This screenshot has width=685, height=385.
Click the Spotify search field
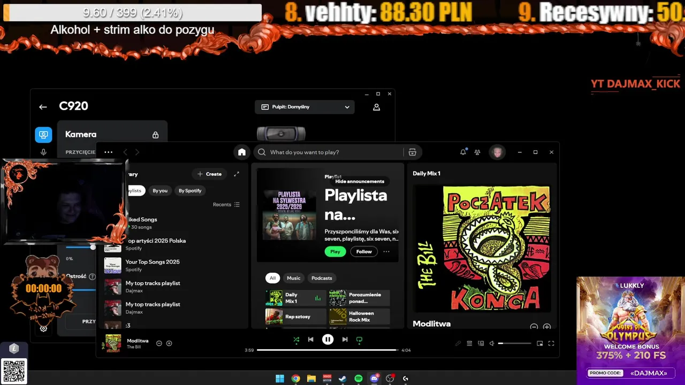pos(329,152)
